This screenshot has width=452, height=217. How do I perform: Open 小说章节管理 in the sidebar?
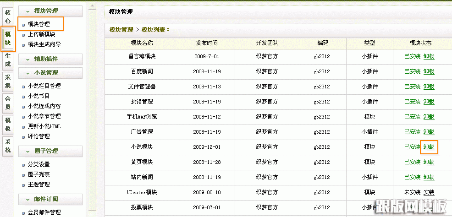(44, 116)
